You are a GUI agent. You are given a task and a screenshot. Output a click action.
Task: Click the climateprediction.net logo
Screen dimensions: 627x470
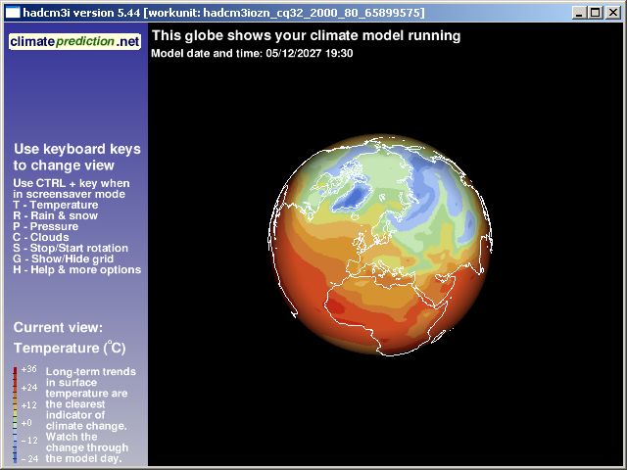[x=74, y=42]
